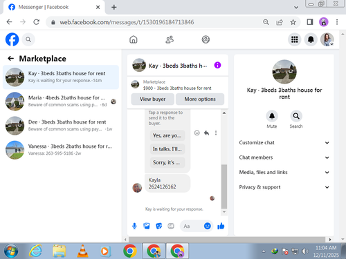This screenshot has height=259, width=346.
Task: Share this page via address bar icon
Action: pyautogui.click(x=280, y=22)
